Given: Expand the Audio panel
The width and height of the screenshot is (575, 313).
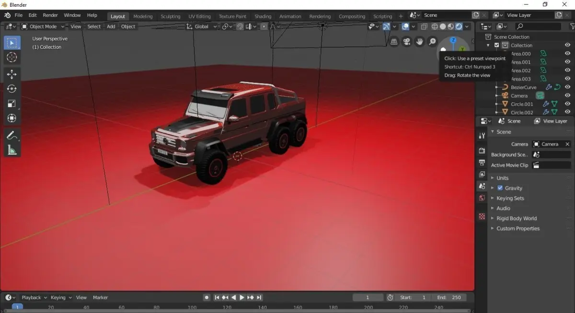Looking at the screenshot, I should 502,208.
